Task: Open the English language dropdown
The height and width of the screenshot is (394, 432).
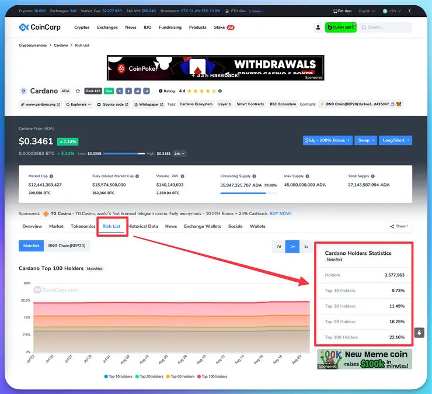Action: click(367, 11)
